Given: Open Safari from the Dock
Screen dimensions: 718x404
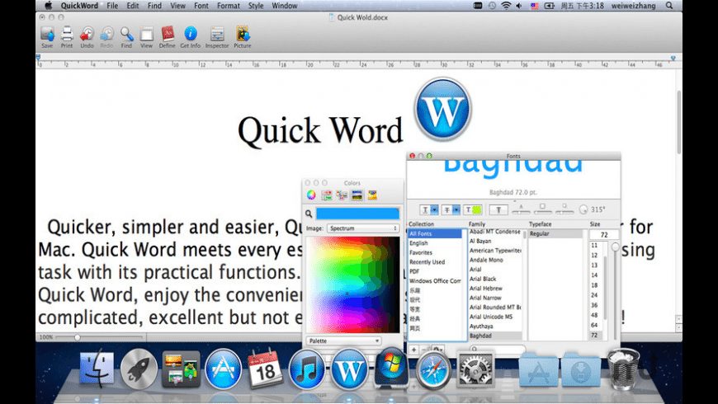Looking at the screenshot, I should click(432, 369).
